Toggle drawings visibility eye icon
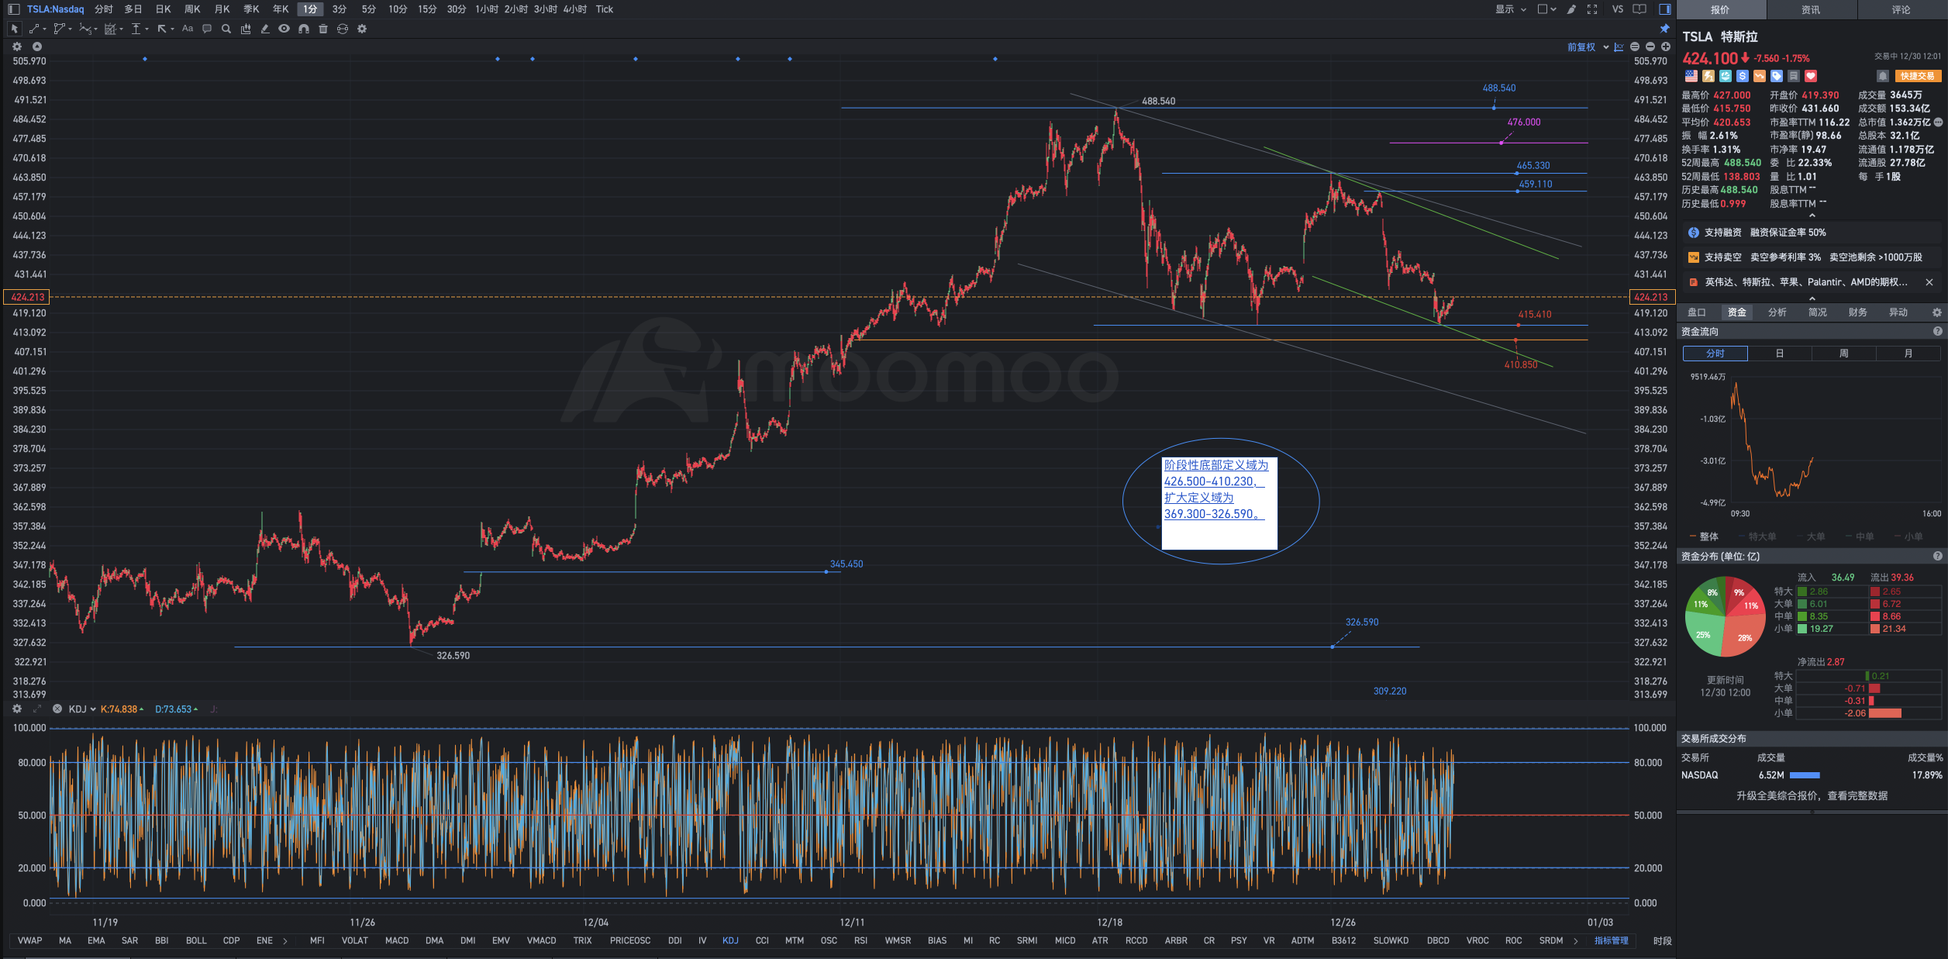Image resolution: width=1948 pixels, height=959 pixels. tap(284, 29)
